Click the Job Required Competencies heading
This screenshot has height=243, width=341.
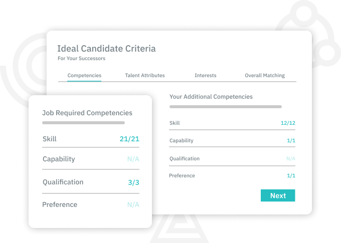[x=87, y=113]
